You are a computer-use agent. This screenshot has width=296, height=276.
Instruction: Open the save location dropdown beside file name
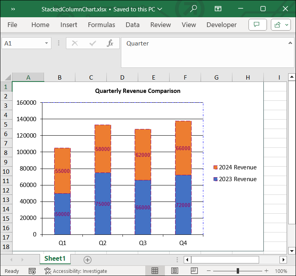pyautogui.click(x=160, y=9)
